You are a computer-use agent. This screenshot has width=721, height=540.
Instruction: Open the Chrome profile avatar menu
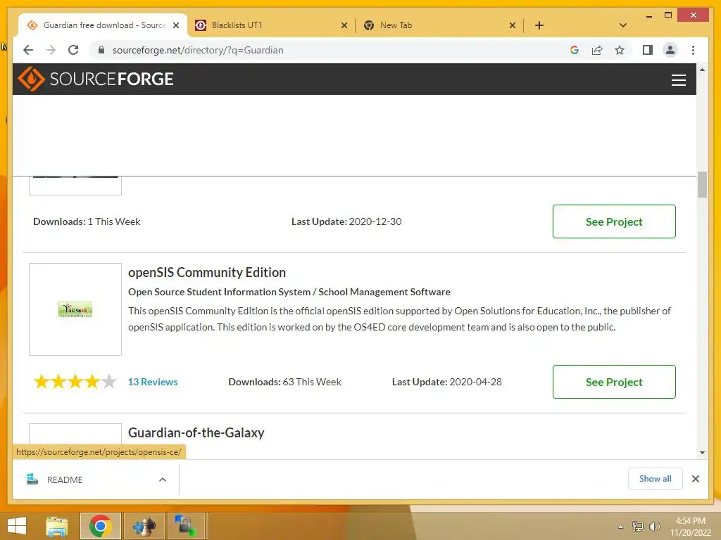coord(670,50)
